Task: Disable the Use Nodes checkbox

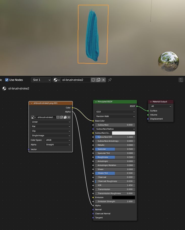Action: 7,80
